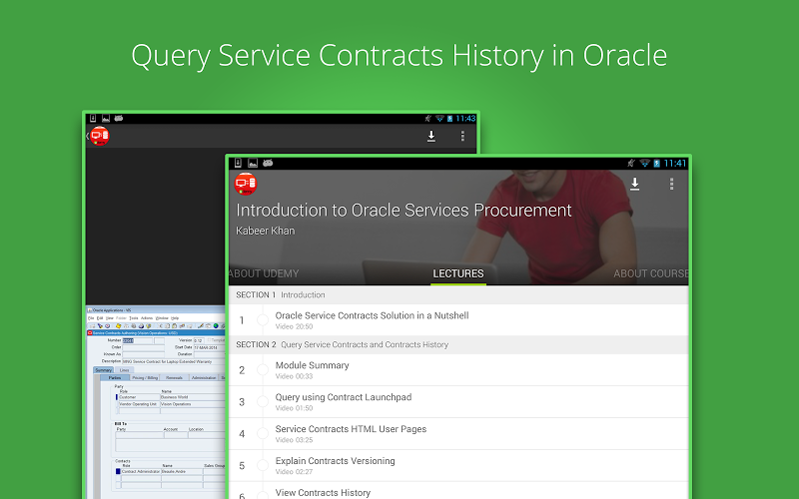Toggle circle beside Explain Contracts Versioning

[x=263, y=465]
